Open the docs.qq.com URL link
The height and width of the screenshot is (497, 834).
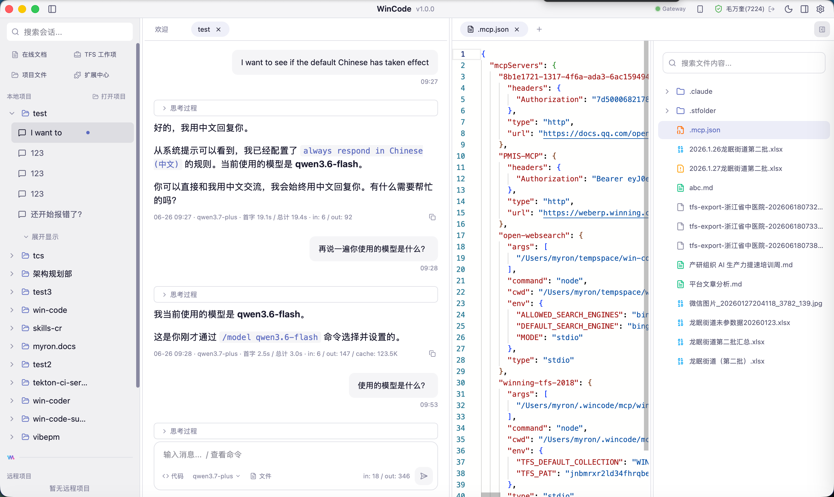tap(595, 133)
